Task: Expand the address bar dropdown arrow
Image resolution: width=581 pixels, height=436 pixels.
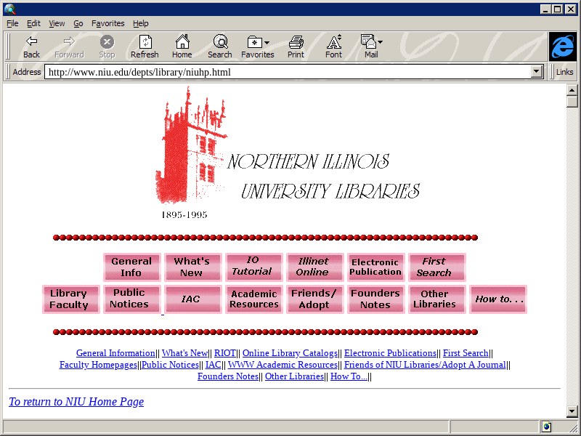Action: [x=537, y=72]
